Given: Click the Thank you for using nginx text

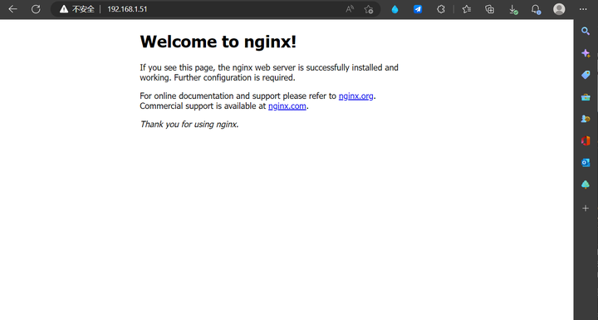Looking at the screenshot, I should 189,124.
